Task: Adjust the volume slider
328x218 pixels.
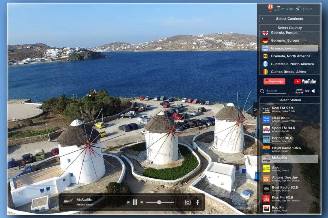Action: coord(159,202)
